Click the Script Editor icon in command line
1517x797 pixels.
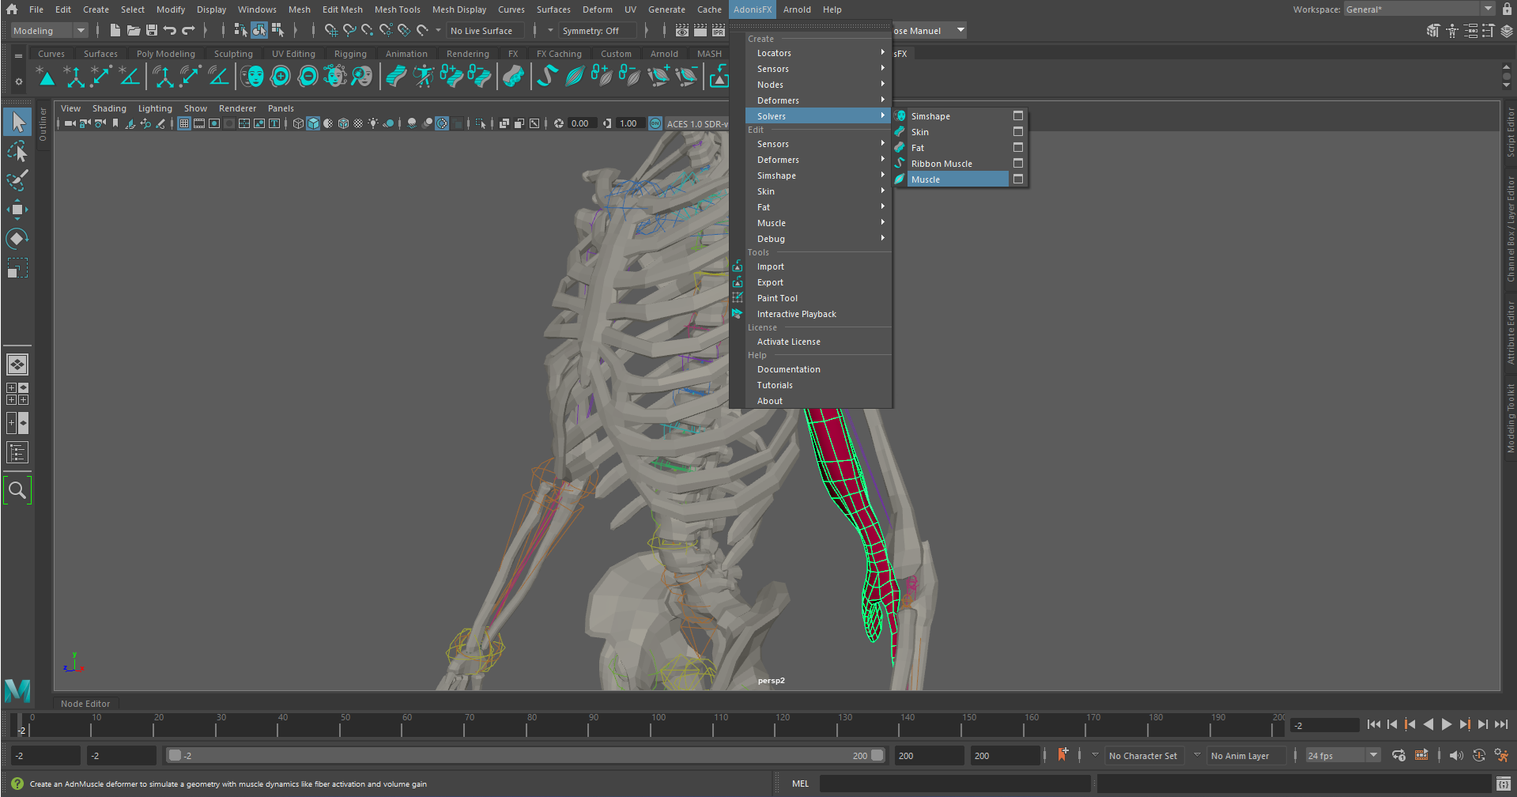point(1504,784)
